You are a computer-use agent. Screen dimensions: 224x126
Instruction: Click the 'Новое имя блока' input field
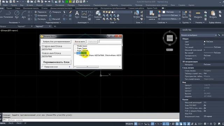pos(56,56)
